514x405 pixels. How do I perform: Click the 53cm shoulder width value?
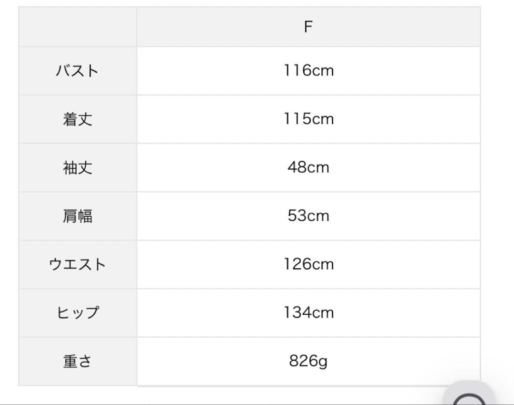(308, 216)
